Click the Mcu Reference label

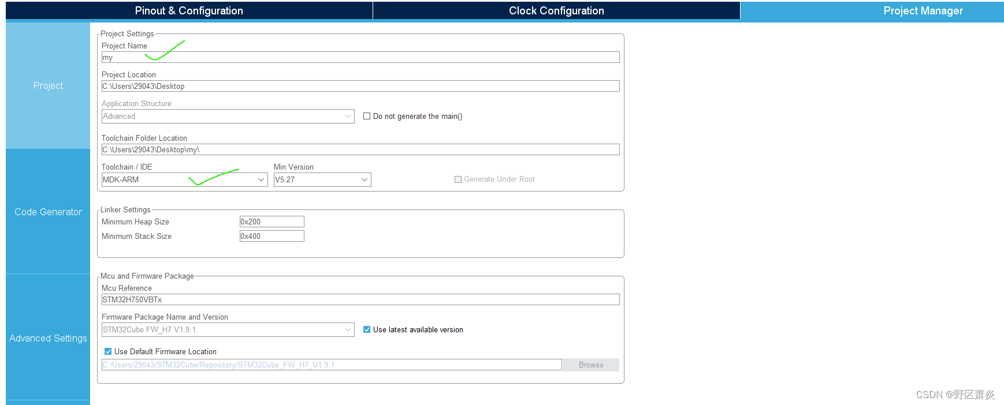(127, 288)
